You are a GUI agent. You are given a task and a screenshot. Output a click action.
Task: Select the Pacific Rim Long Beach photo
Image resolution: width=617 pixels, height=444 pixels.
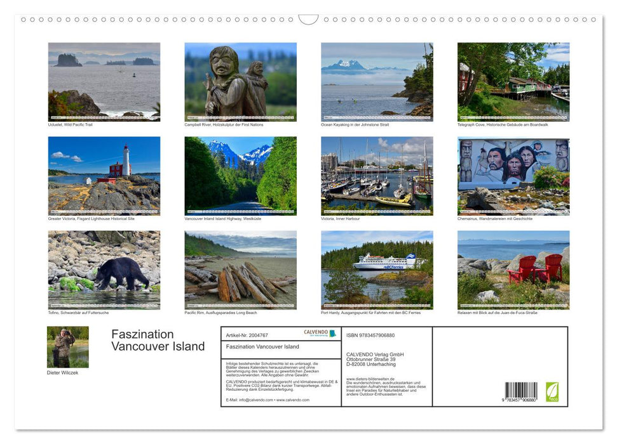click(x=240, y=269)
